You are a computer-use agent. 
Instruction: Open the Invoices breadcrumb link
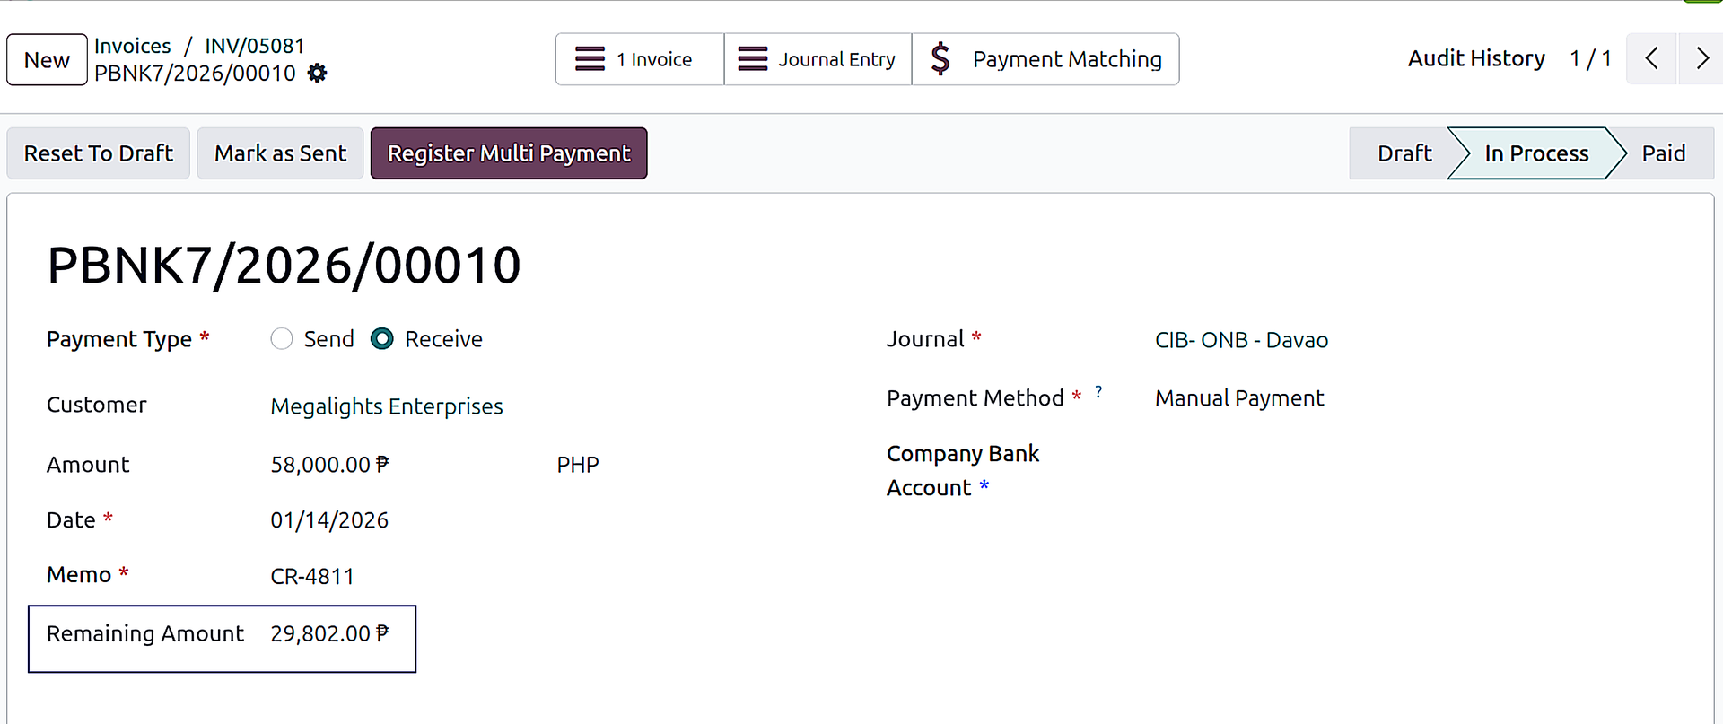pos(133,46)
